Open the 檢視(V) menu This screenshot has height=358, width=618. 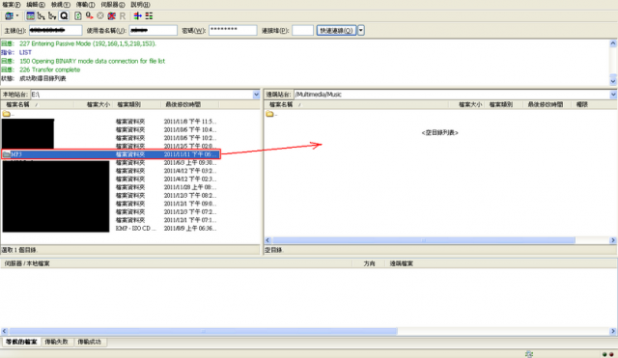point(60,5)
